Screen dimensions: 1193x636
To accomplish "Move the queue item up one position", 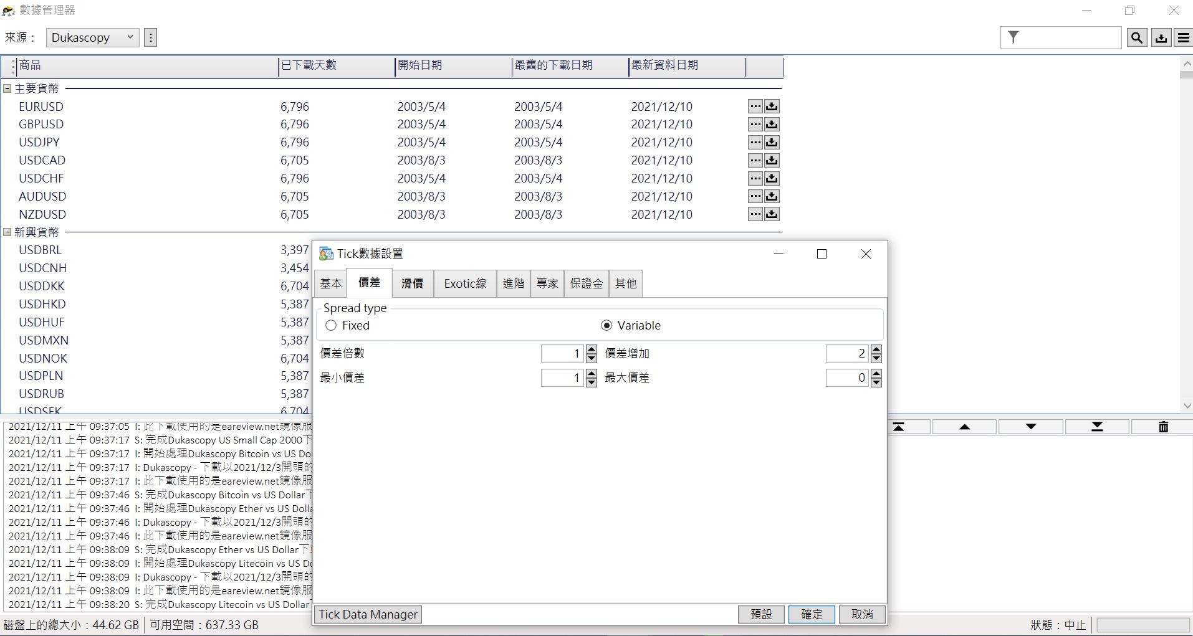I will click(965, 427).
